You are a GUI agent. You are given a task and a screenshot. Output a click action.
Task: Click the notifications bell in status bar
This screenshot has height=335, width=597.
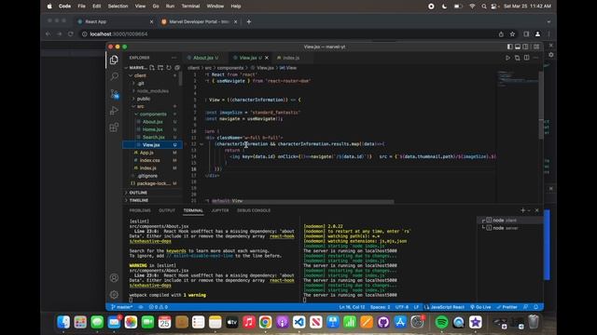pyautogui.click(x=535, y=307)
